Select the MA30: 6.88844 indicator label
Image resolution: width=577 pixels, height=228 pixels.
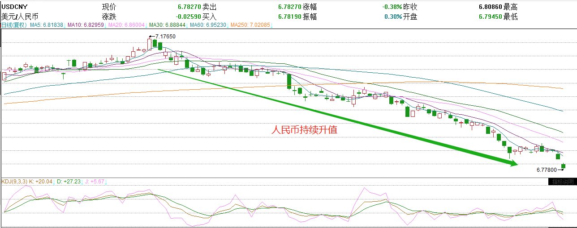click(167, 25)
